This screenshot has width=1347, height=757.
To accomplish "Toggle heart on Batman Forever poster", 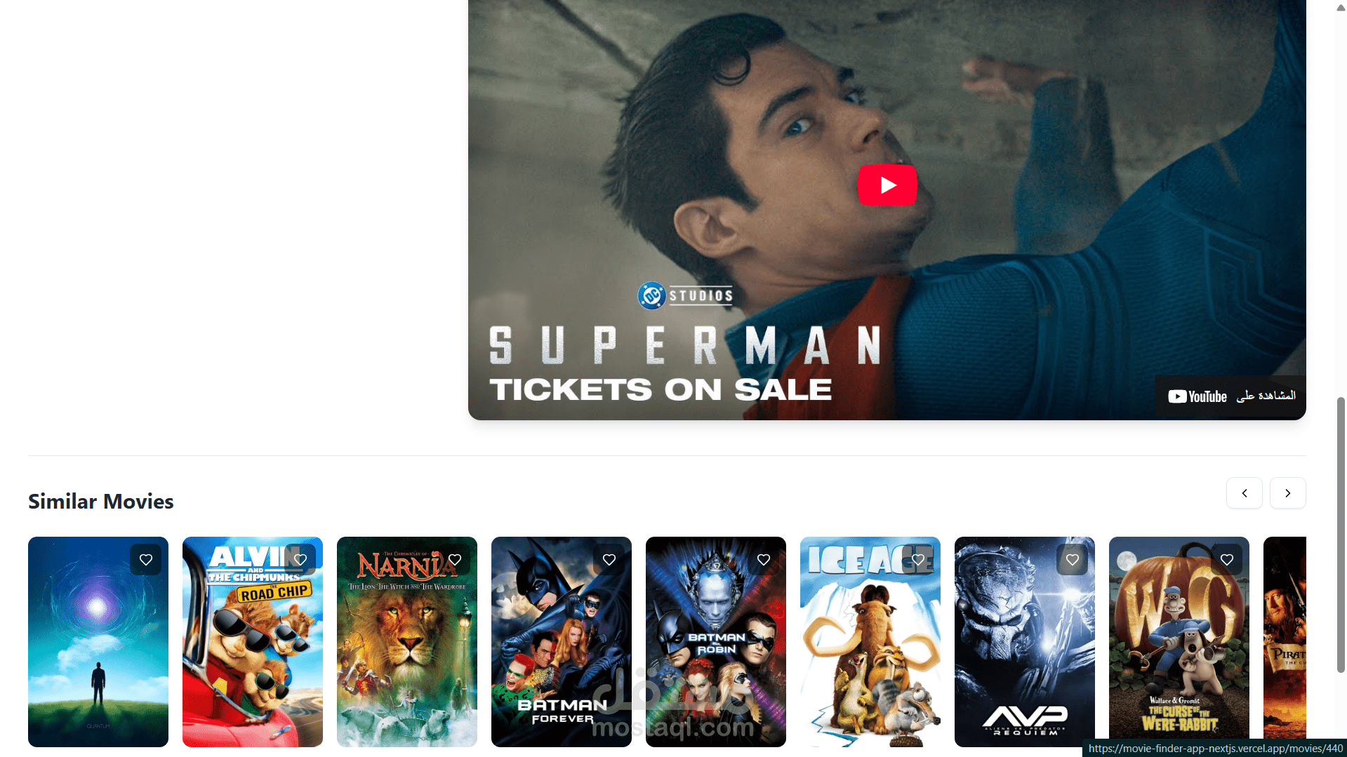I will (609, 560).
